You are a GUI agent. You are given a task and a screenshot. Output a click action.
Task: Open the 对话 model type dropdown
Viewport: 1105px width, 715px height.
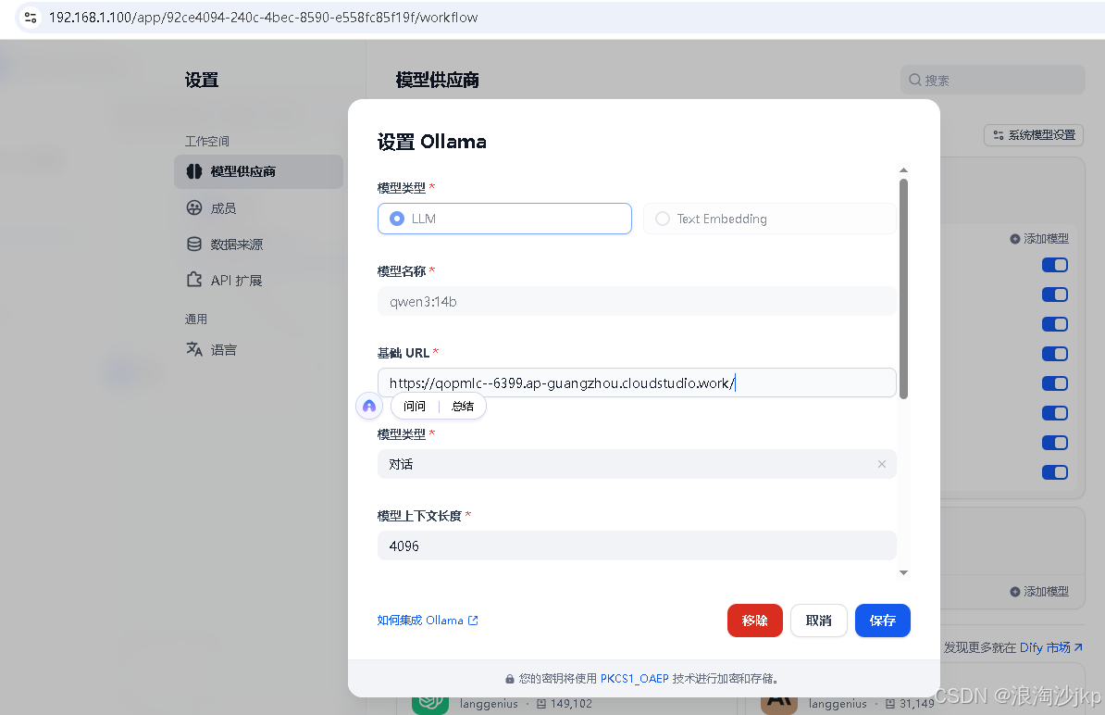point(637,464)
